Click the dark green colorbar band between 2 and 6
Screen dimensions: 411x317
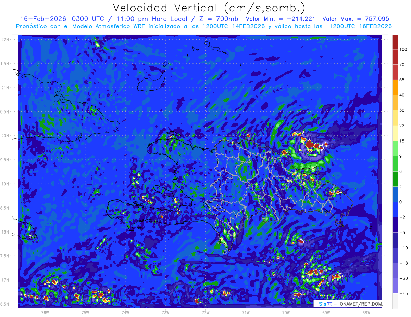point(395,179)
